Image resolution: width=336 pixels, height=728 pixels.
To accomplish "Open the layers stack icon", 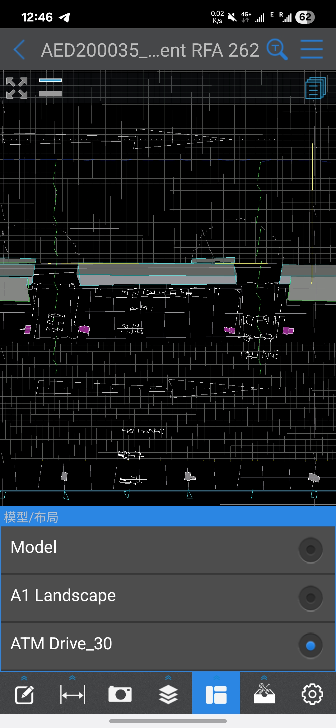I will [168, 694].
